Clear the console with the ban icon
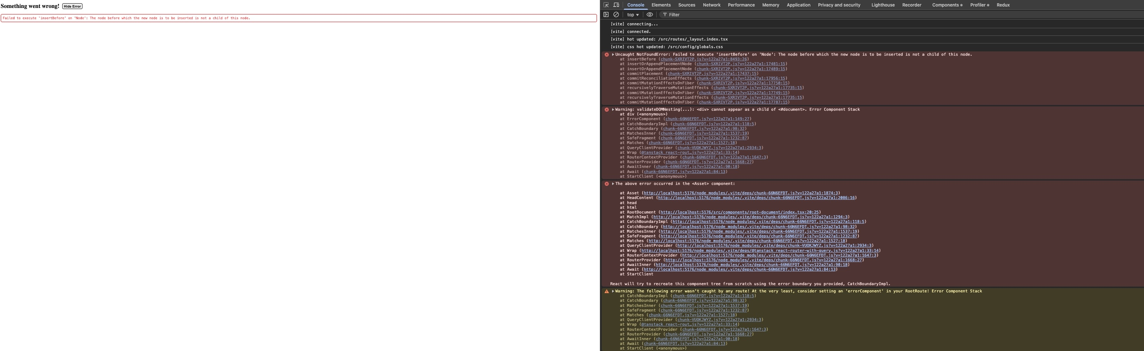Viewport: 1144px width, 351px height. click(x=617, y=15)
